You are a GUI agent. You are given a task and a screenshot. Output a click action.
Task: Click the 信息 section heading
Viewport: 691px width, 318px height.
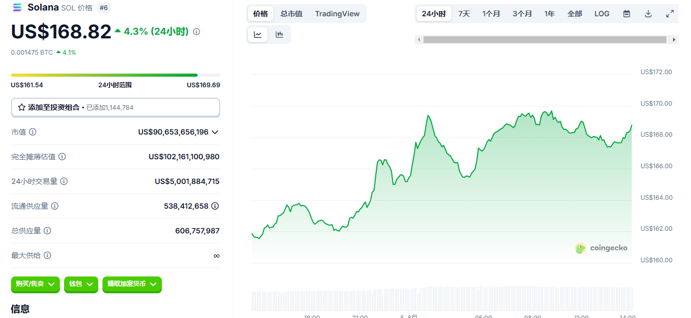[x=20, y=309]
